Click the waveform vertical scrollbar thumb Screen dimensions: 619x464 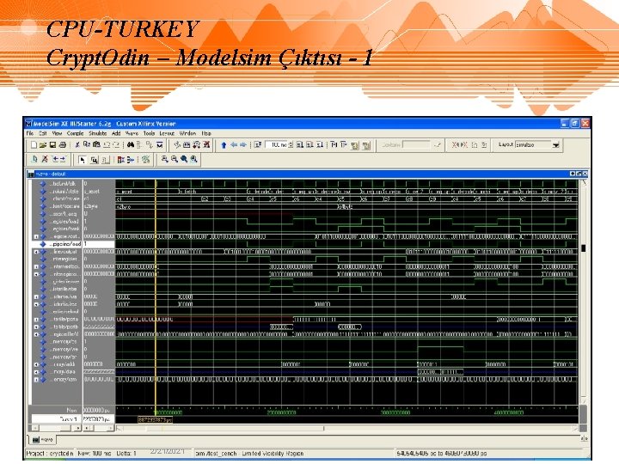point(584,247)
